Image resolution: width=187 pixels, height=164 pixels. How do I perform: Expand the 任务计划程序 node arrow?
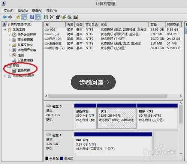pyautogui.click(x=10, y=35)
